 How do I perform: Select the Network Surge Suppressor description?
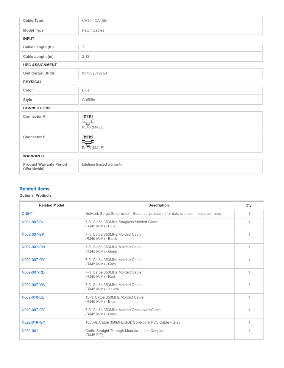pyautogui.click(x=153, y=214)
